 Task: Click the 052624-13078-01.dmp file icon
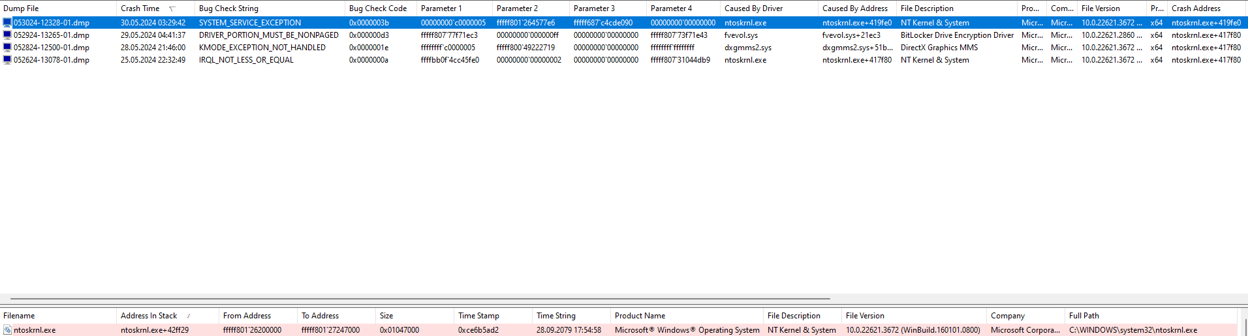point(7,59)
